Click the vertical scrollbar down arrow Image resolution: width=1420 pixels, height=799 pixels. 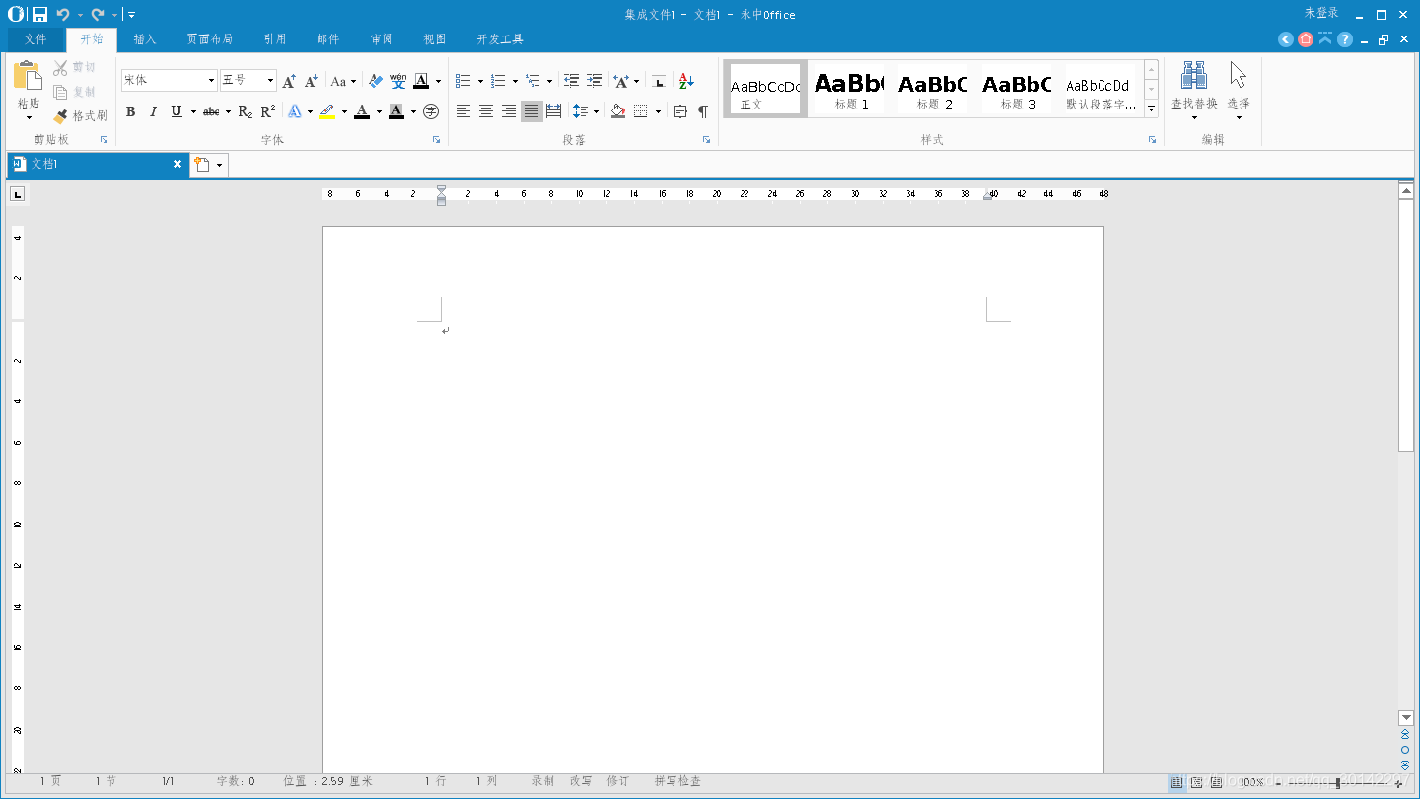coord(1406,717)
